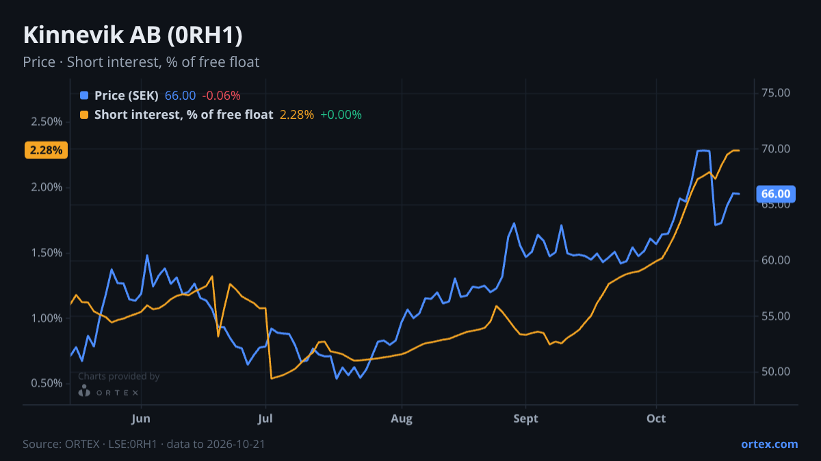Toggle the Short interest, % of free float legend label
The width and height of the screenshot is (821, 461).
183,115
